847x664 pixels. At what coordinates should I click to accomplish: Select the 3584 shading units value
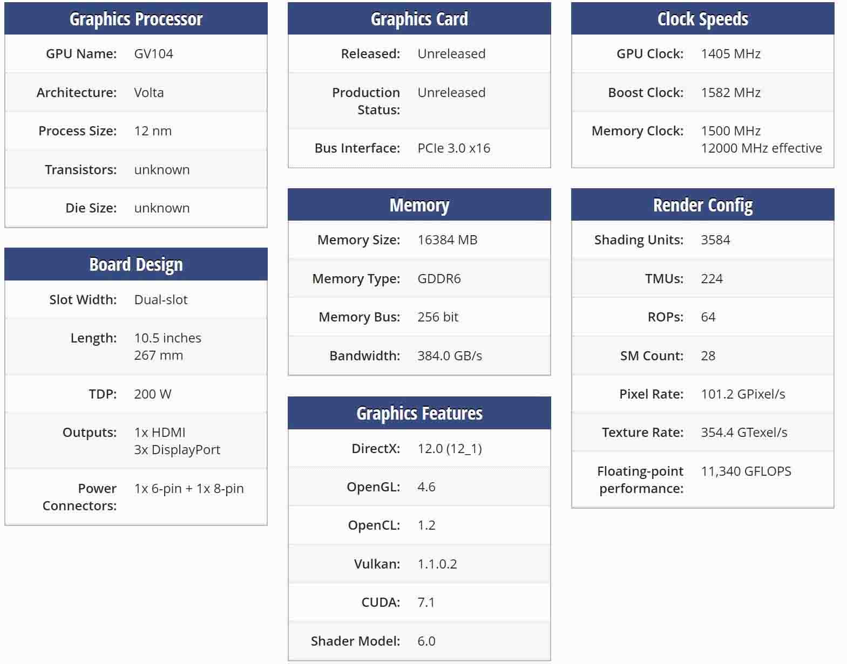[716, 240]
